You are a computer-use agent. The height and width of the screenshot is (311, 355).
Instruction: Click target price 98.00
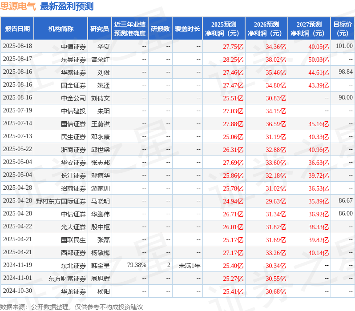pos(346,98)
